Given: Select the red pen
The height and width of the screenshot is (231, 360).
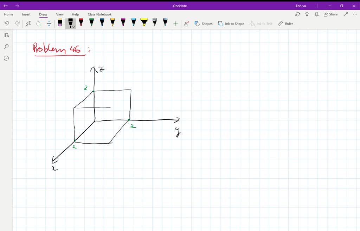Looking at the screenshot, I should [81, 23].
